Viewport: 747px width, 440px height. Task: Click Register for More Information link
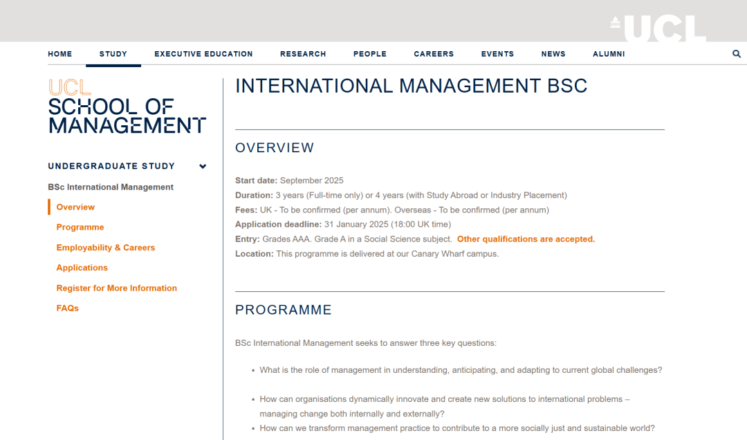pyautogui.click(x=117, y=288)
